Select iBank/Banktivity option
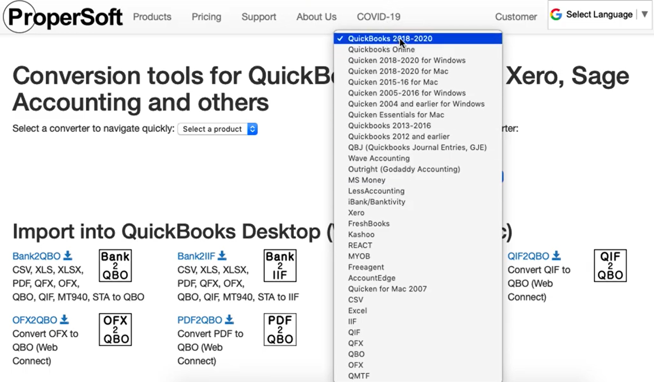654x382 pixels. [x=418, y=202]
